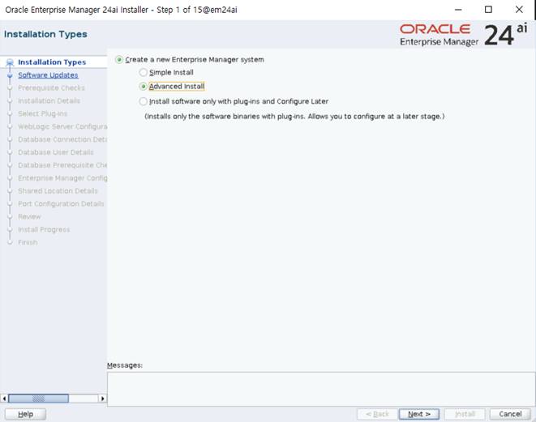Click the Software Updates step bullet icon
This screenshot has width=536, height=422.
[x=10, y=75]
